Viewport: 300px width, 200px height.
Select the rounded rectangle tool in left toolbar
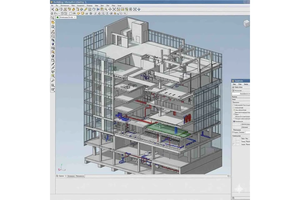pos(53,60)
